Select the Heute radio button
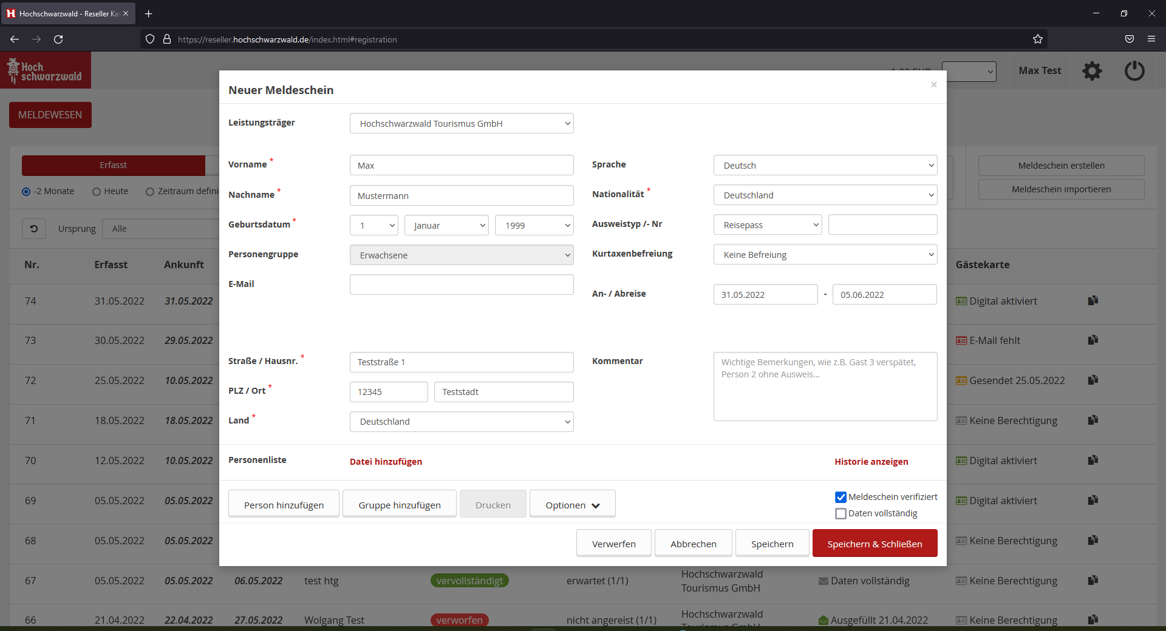Viewport: 1166px width, 631px height. [97, 192]
